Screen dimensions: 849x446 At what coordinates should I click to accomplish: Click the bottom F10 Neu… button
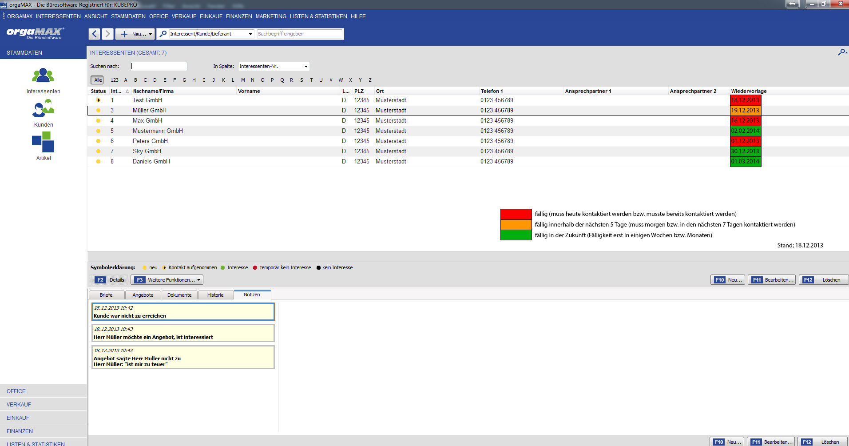727,442
